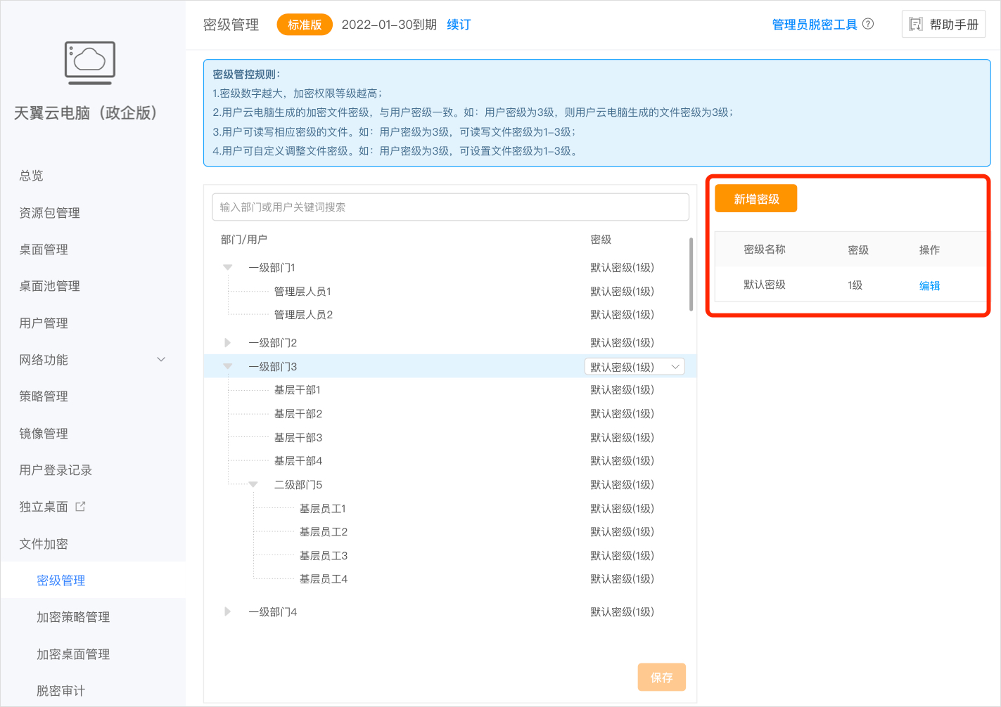
Task: Click the 续订 renewal link
Action: pyautogui.click(x=458, y=24)
